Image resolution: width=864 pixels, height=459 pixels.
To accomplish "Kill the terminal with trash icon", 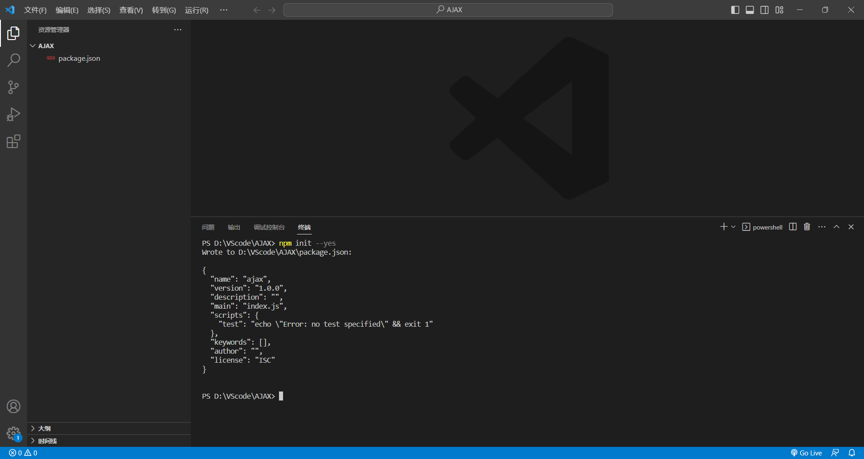I will 807,227.
